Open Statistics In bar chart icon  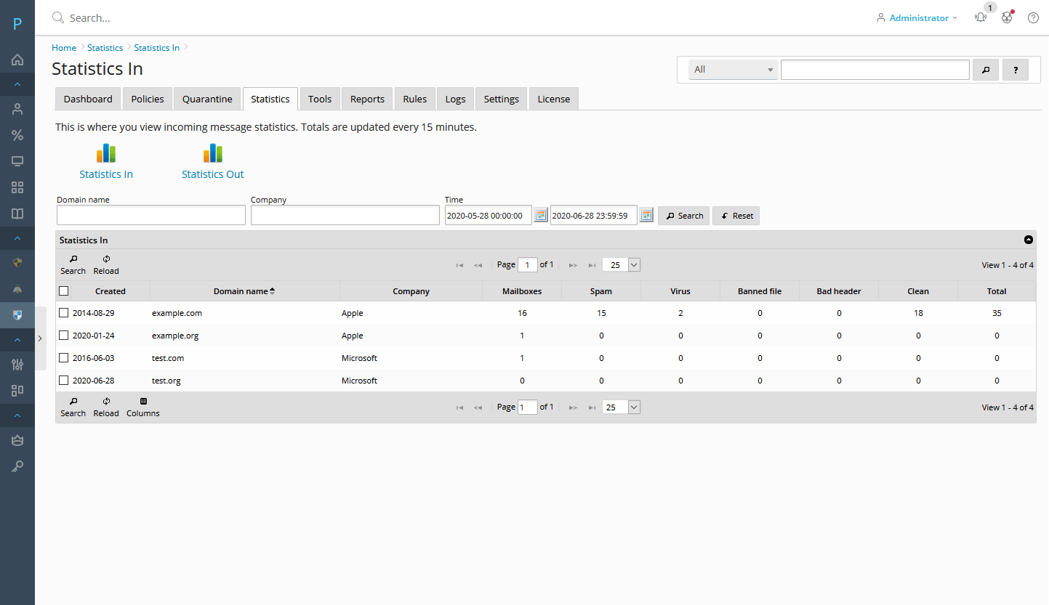point(106,153)
